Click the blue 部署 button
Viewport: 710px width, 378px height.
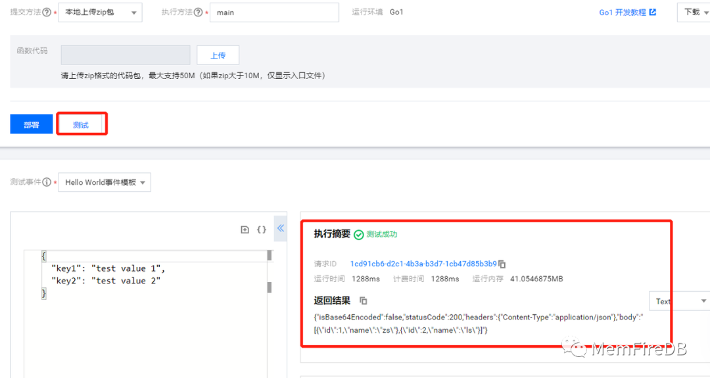(32, 124)
